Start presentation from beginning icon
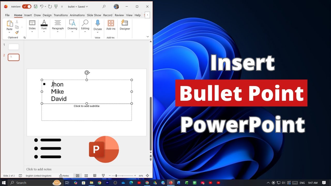 tap(56, 6)
